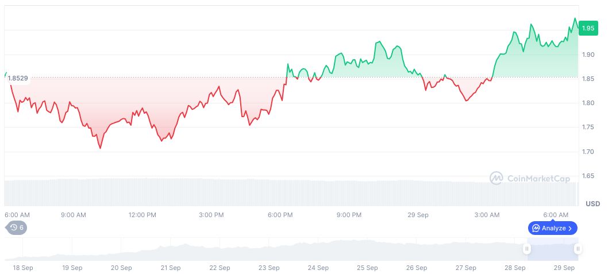Click the Analyze button
The image size is (616, 274).
(552, 228)
